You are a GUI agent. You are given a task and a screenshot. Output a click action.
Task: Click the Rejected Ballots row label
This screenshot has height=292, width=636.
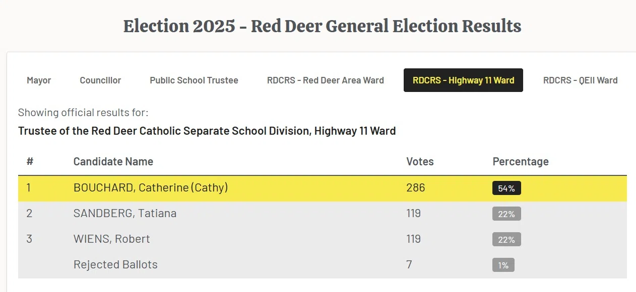pos(115,265)
